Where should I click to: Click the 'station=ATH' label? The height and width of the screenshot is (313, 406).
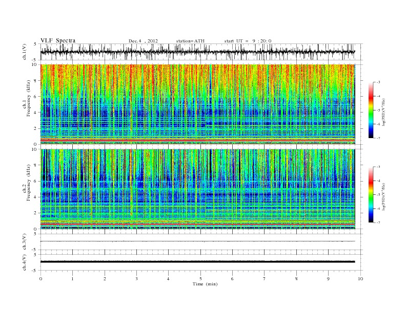click(x=190, y=41)
